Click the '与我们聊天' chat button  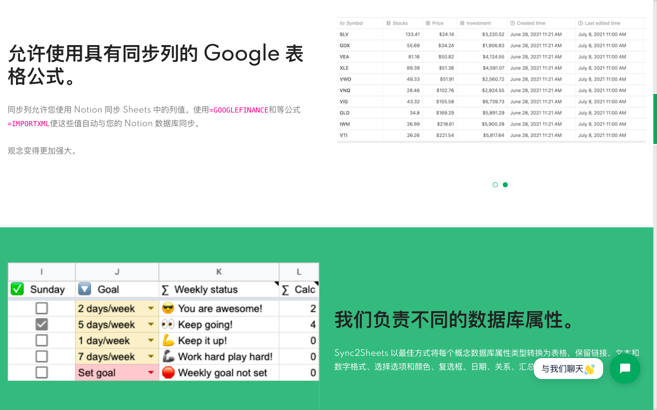pos(568,369)
